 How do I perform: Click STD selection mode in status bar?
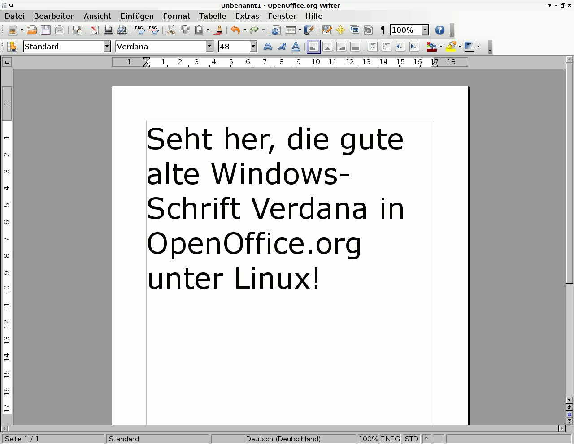411,439
